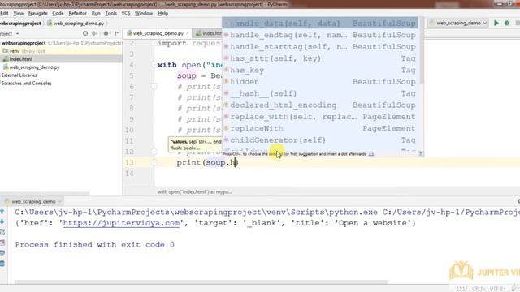The height and width of the screenshot is (292, 520).
Task: Click editor breadcrumb with open("index.html")
Action: tap(195, 191)
